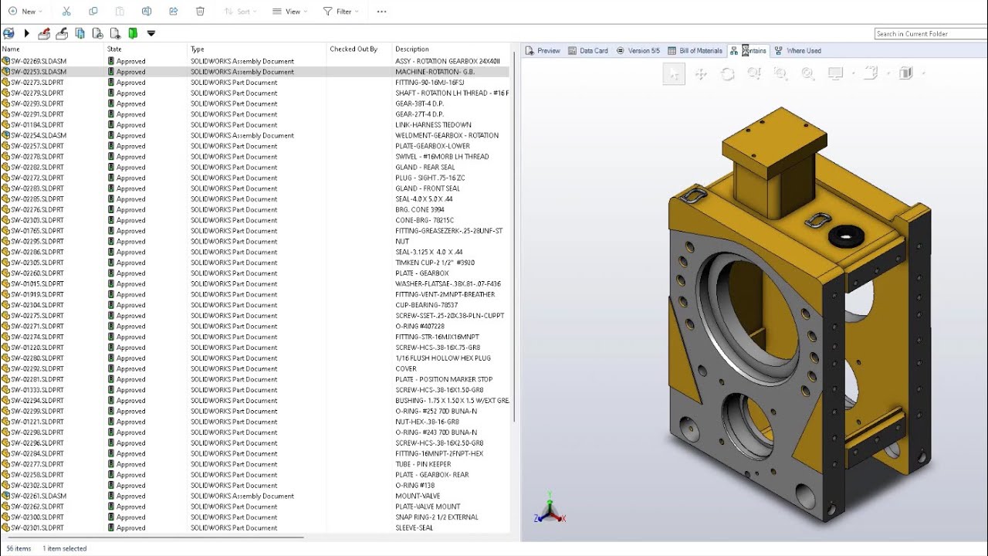Click the Share icon

(174, 12)
